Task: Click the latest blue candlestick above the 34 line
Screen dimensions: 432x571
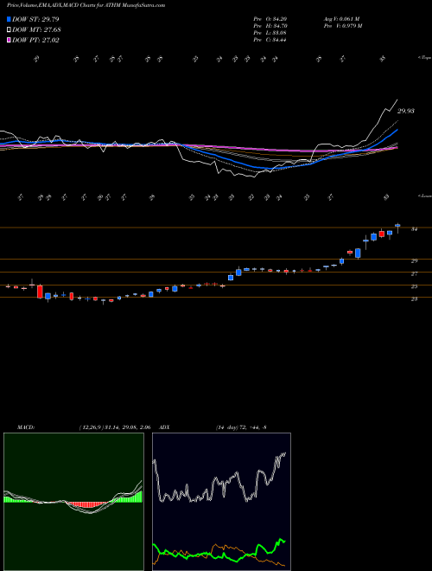Action: [397, 226]
